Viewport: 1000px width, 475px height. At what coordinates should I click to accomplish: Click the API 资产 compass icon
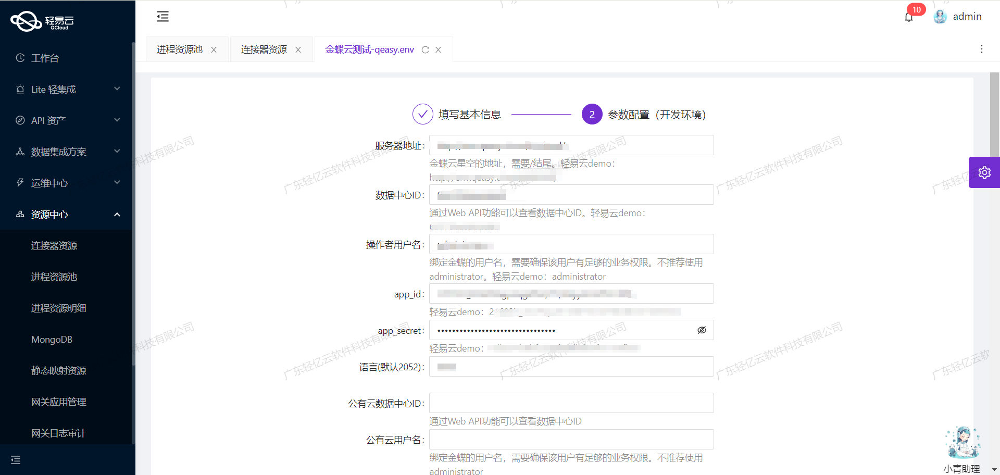click(x=20, y=120)
